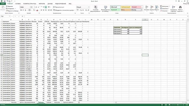Image resolution: width=189 pixels, height=106 pixels.
Task: Switch to the ВИД ribbon tab
Action: pyautogui.click(x=70, y=4)
